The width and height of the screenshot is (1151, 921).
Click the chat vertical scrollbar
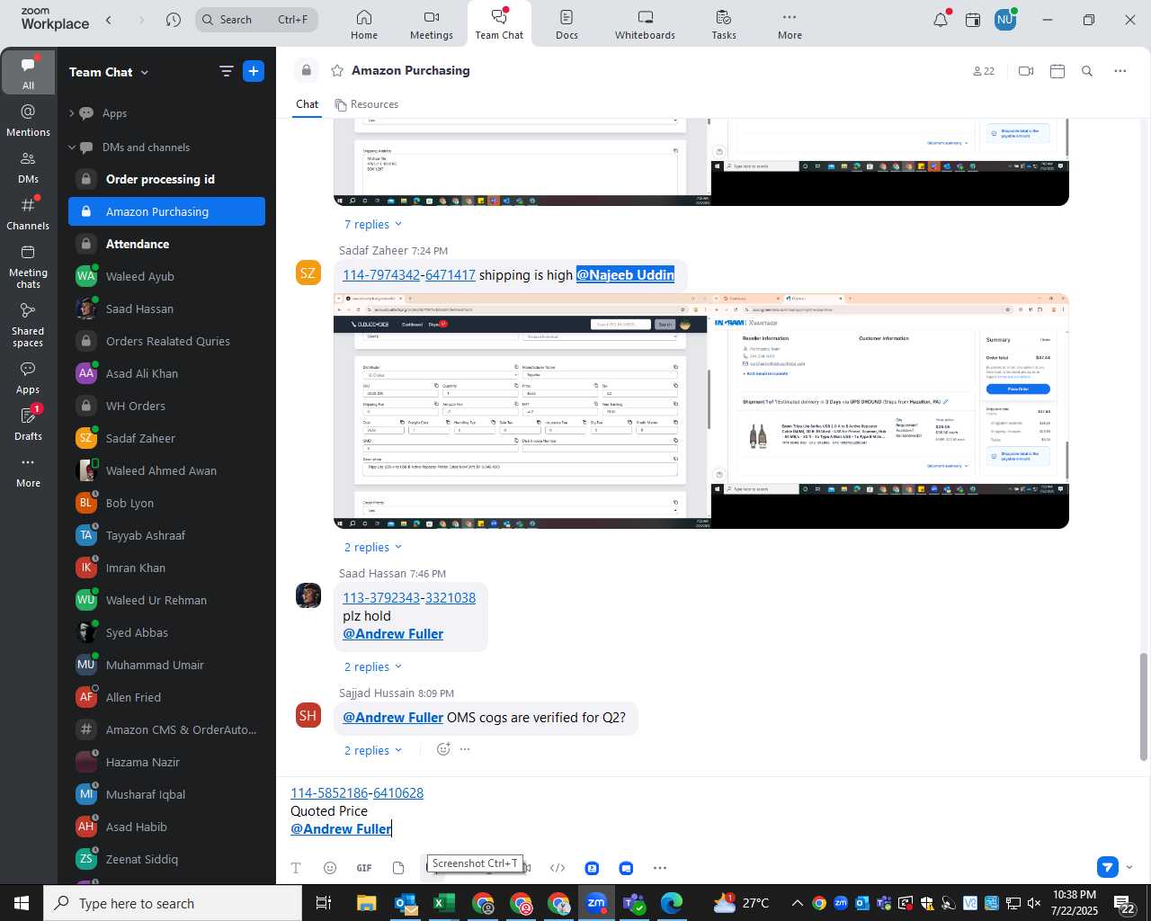(x=1144, y=707)
